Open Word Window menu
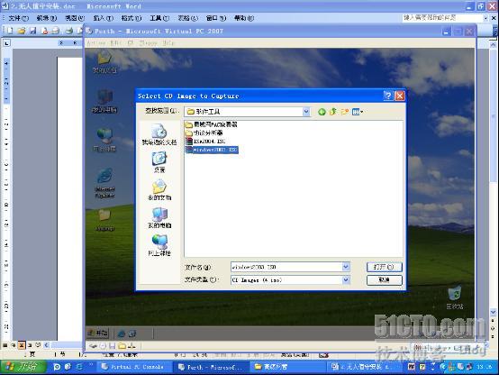The height and width of the screenshot is (375, 499). [x=216, y=18]
